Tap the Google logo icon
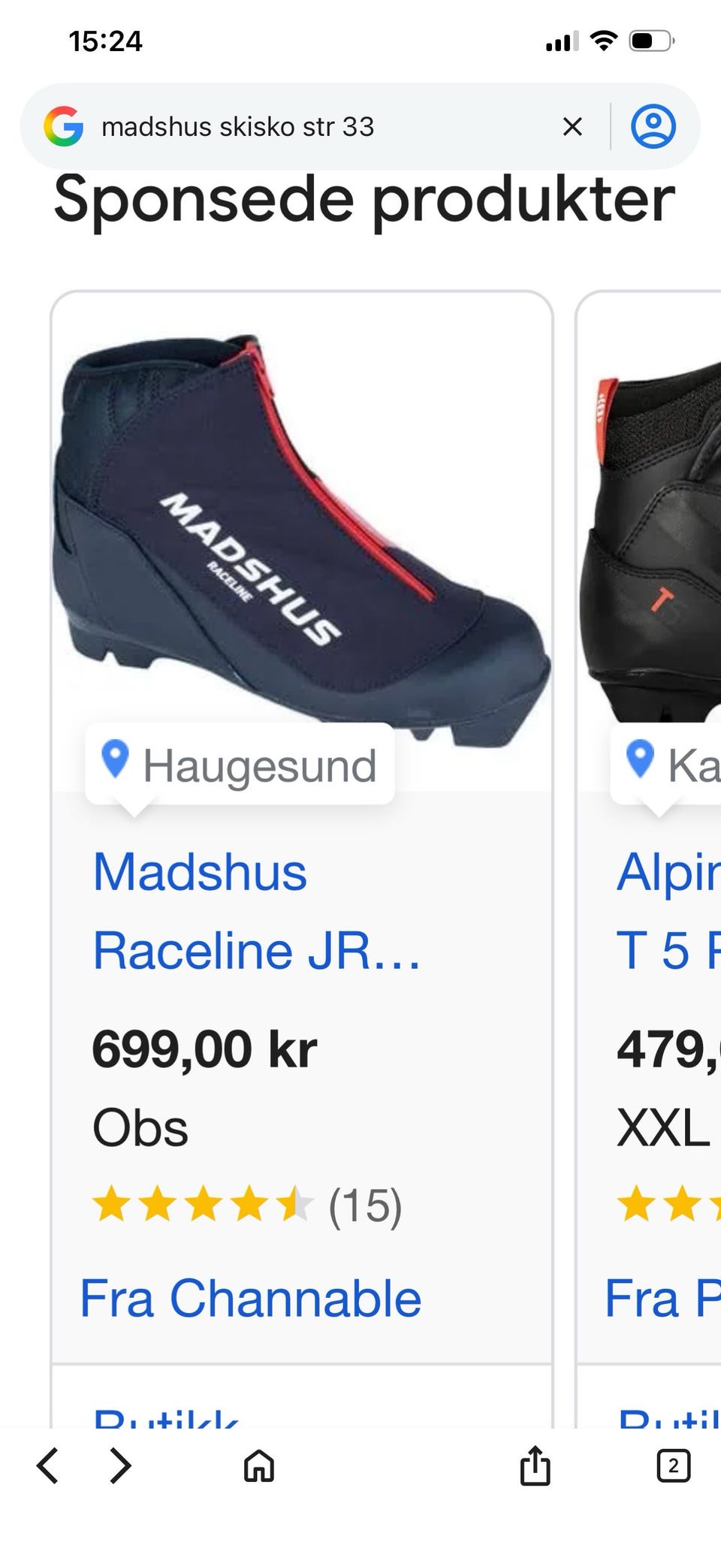This screenshot has height=1560, width=721. click(64, 126)
